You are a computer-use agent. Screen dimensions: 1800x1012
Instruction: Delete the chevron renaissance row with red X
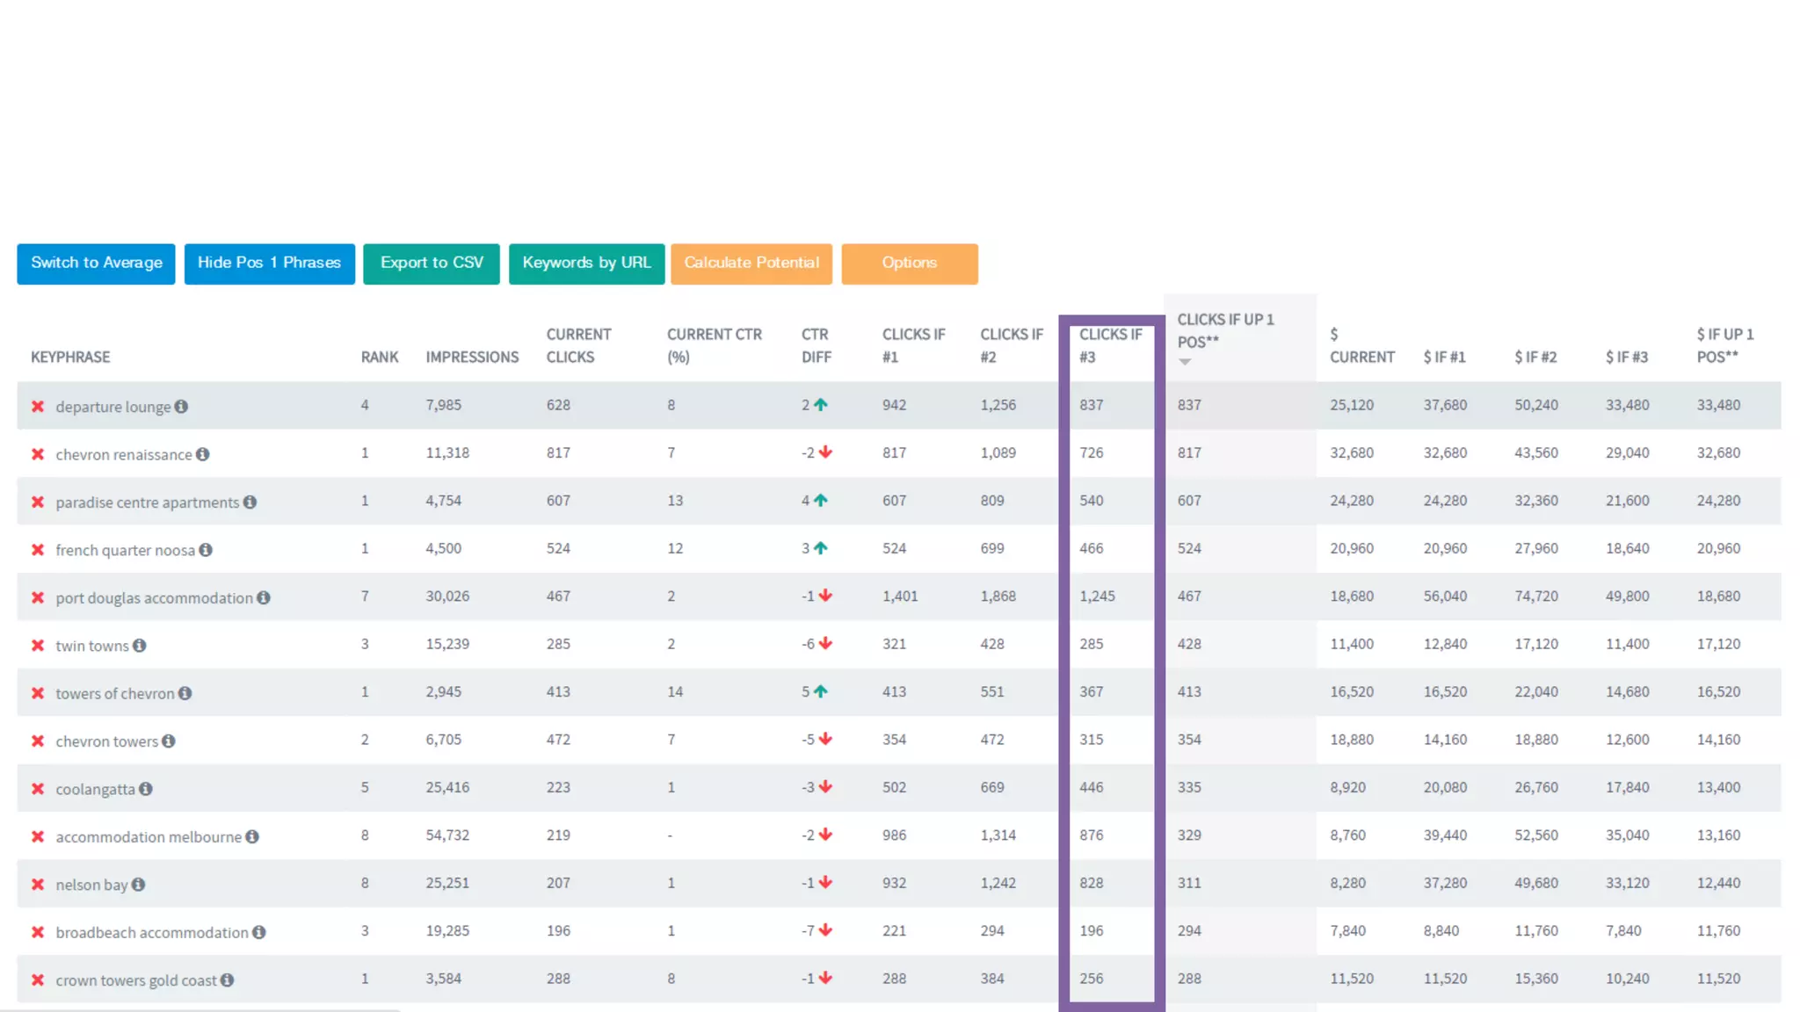pyautogui.click(x=38, y=454)
